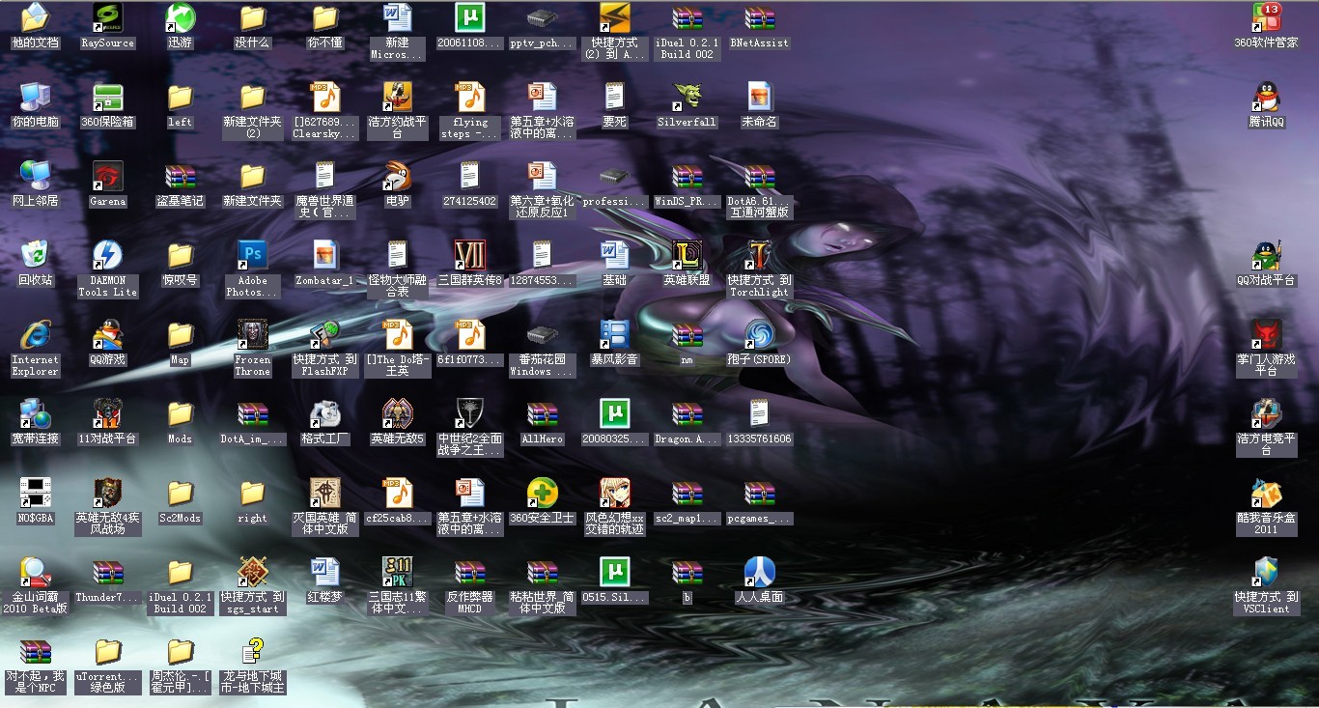The image size is (1319, 708).
Task: Open 浩方约战平台 shortcut
Action: pos(397,97)
